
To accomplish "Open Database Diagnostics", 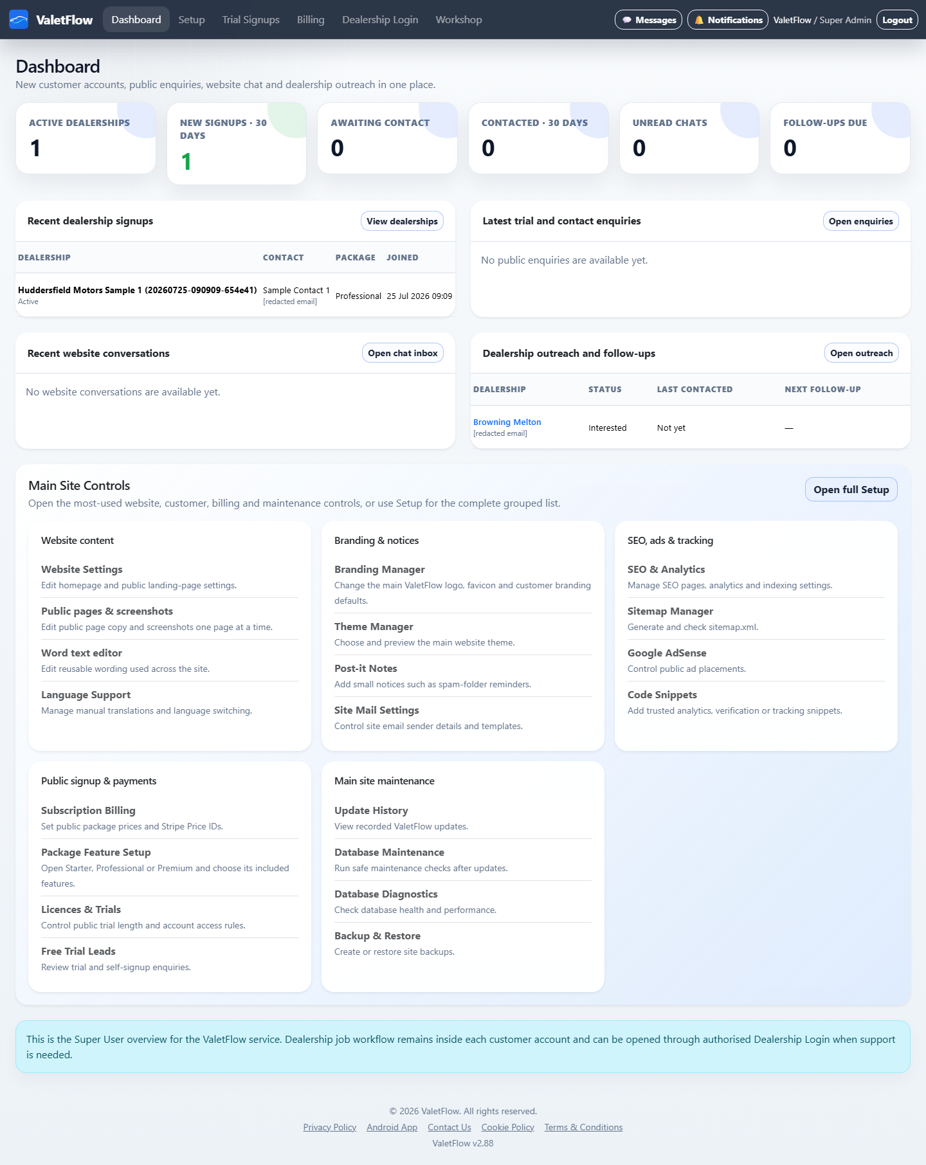I will coord(386,894).
